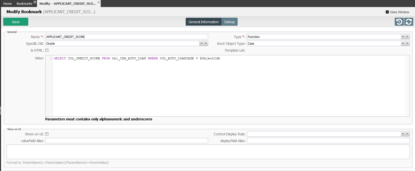Open the Specific DB dropdown

(x=201, y=43)
